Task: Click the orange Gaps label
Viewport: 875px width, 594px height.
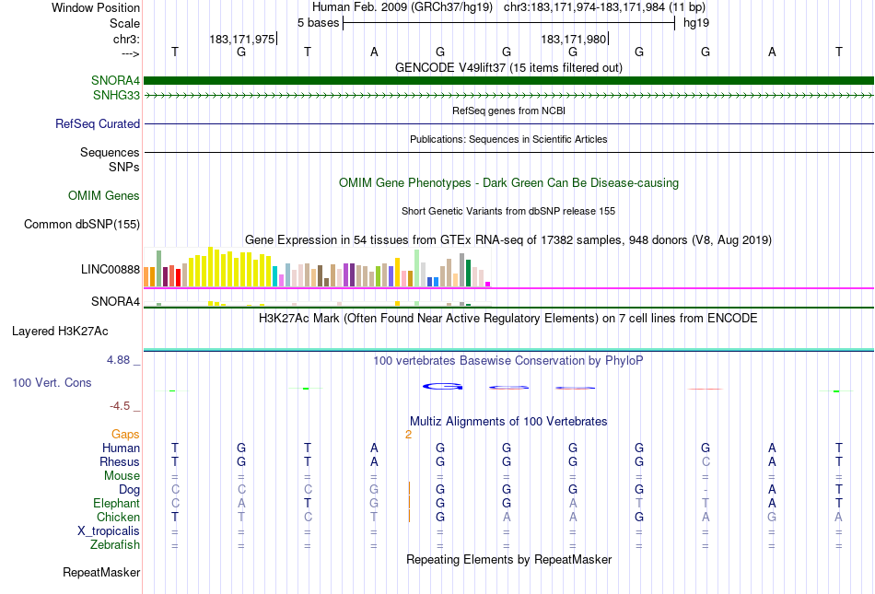Action: coord(125,434)
